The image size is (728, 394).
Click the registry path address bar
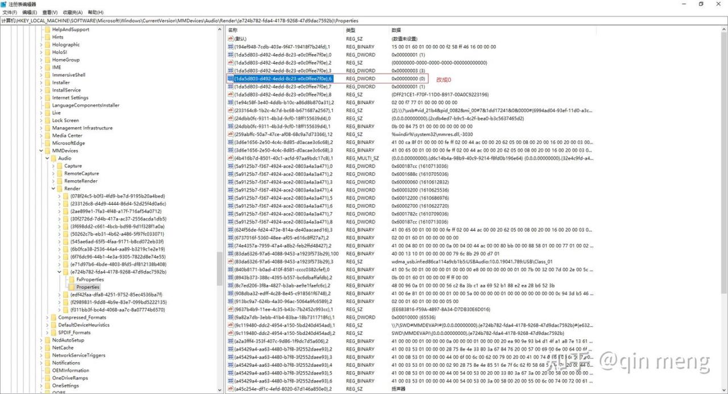pyautogui.click(x=364, y=20)
